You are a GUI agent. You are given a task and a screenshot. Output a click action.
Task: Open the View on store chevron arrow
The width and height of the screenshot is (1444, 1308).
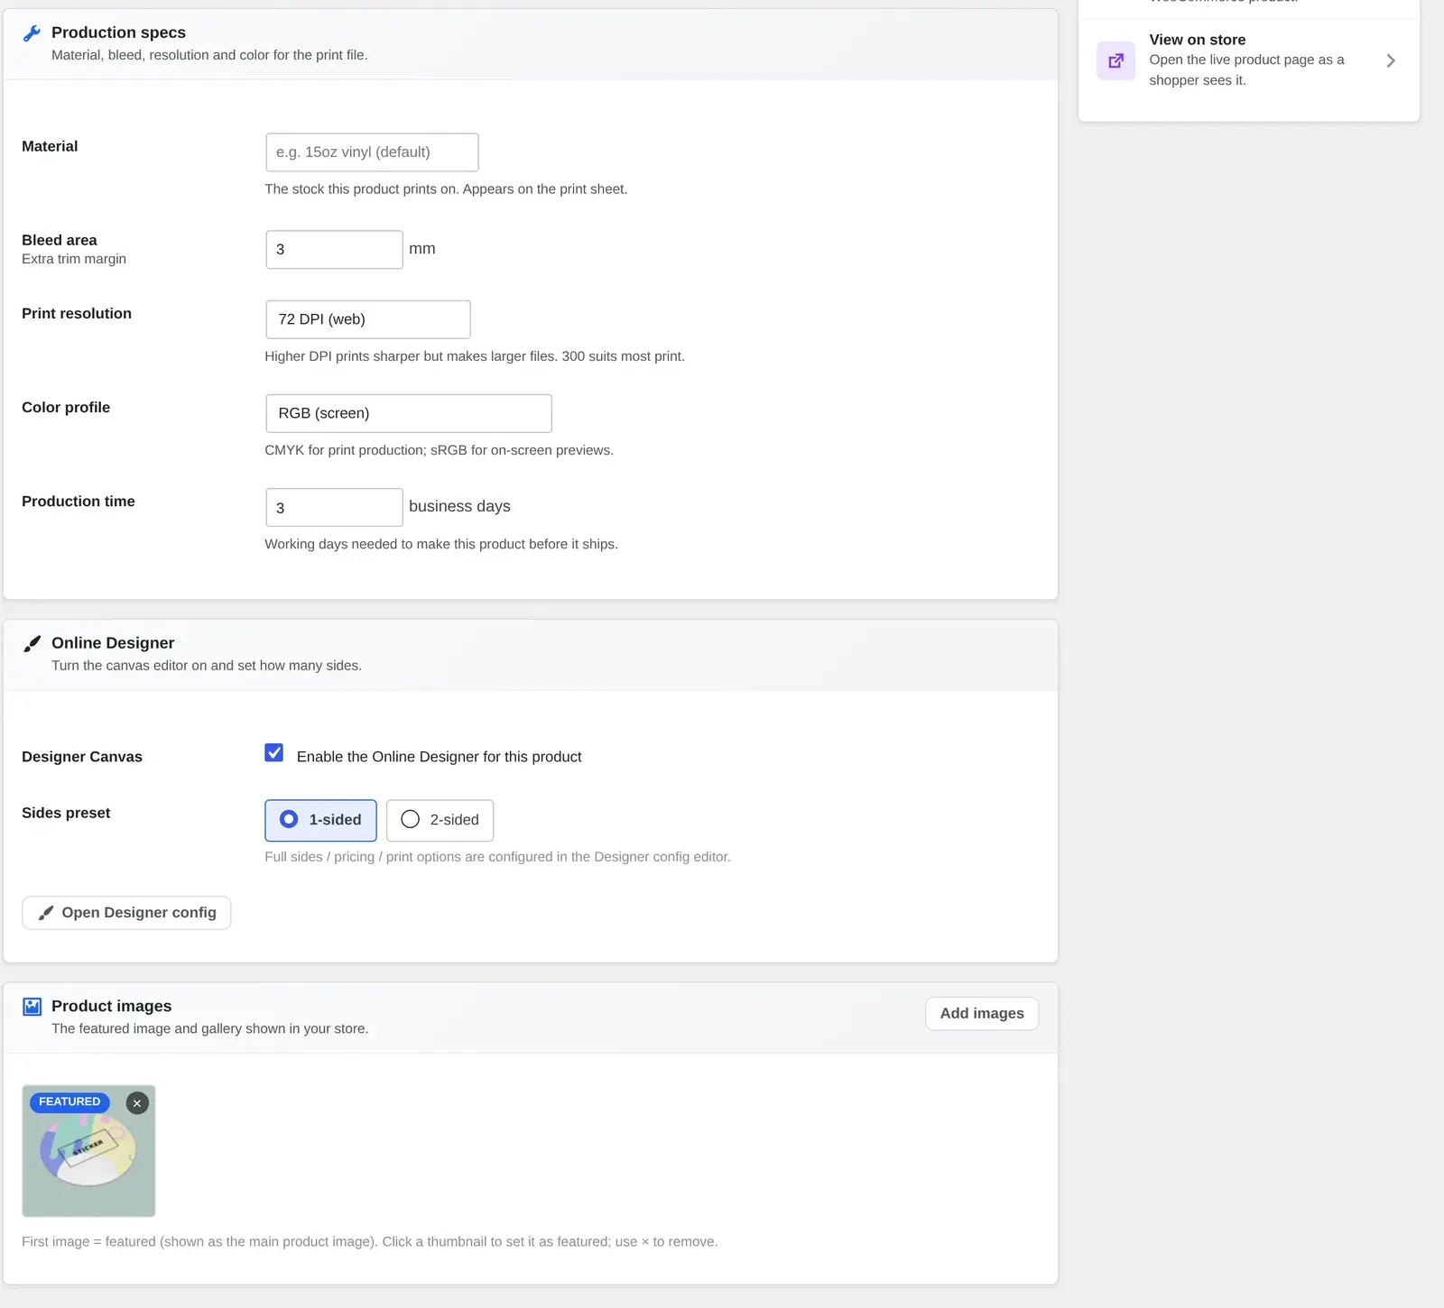[x=1391, y=60]
